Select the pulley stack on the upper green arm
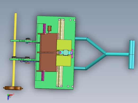 (28, 39)
